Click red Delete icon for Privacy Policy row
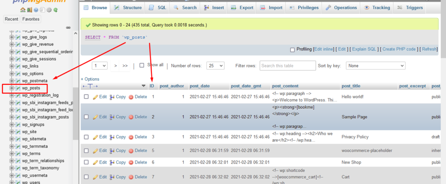Screen dimensions: 446x184 [x=131, y=137]
